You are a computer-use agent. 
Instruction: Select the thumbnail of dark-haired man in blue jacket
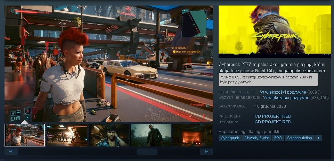tap(109, 135)
